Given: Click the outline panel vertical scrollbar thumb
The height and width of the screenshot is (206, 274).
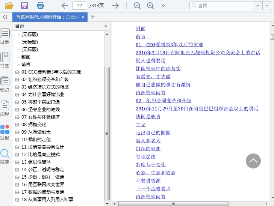Looking at the screenshot, I should click(107, 134).
